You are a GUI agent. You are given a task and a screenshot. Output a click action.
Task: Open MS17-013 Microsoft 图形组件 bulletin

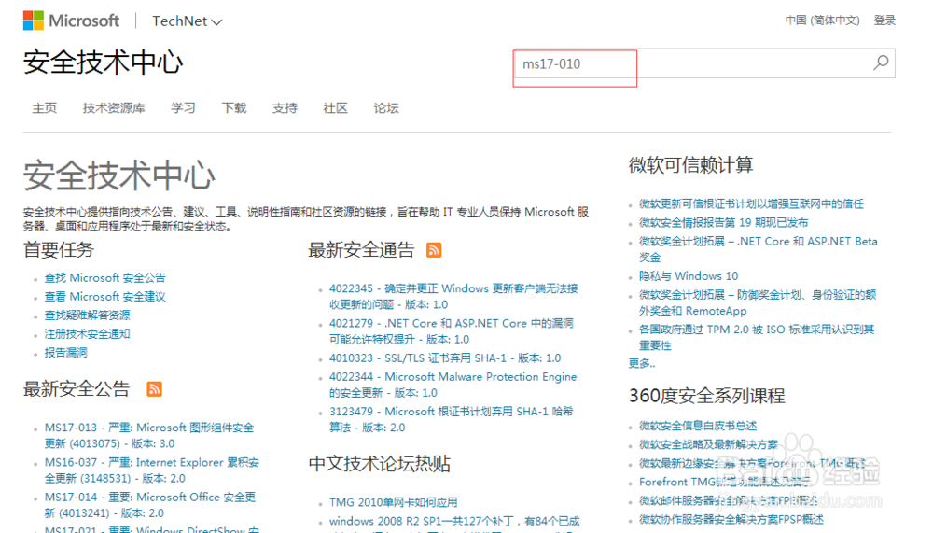pyautogui.click(x=149, y=435)
